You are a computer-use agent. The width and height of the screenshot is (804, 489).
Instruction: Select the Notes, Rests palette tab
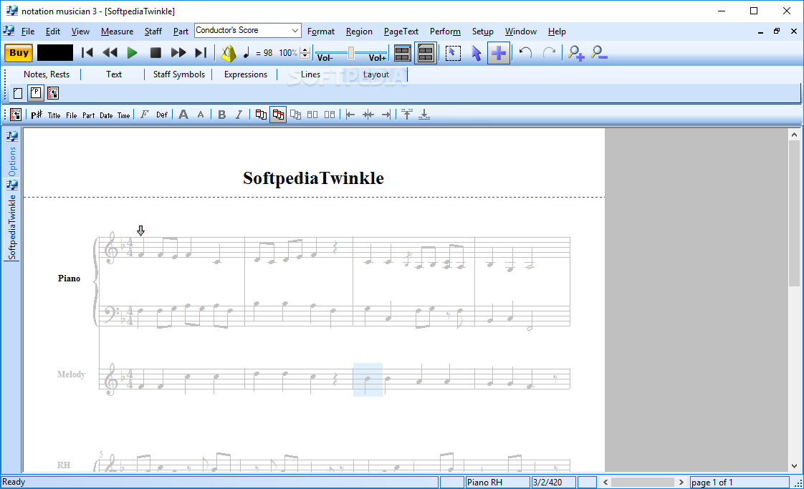[47, 74]
